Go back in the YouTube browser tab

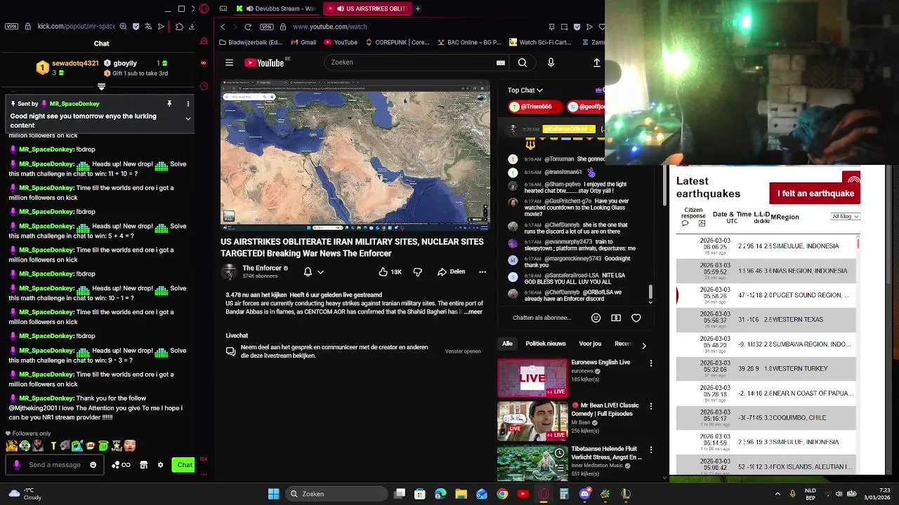pyautogui.click(x=223, y=27)
